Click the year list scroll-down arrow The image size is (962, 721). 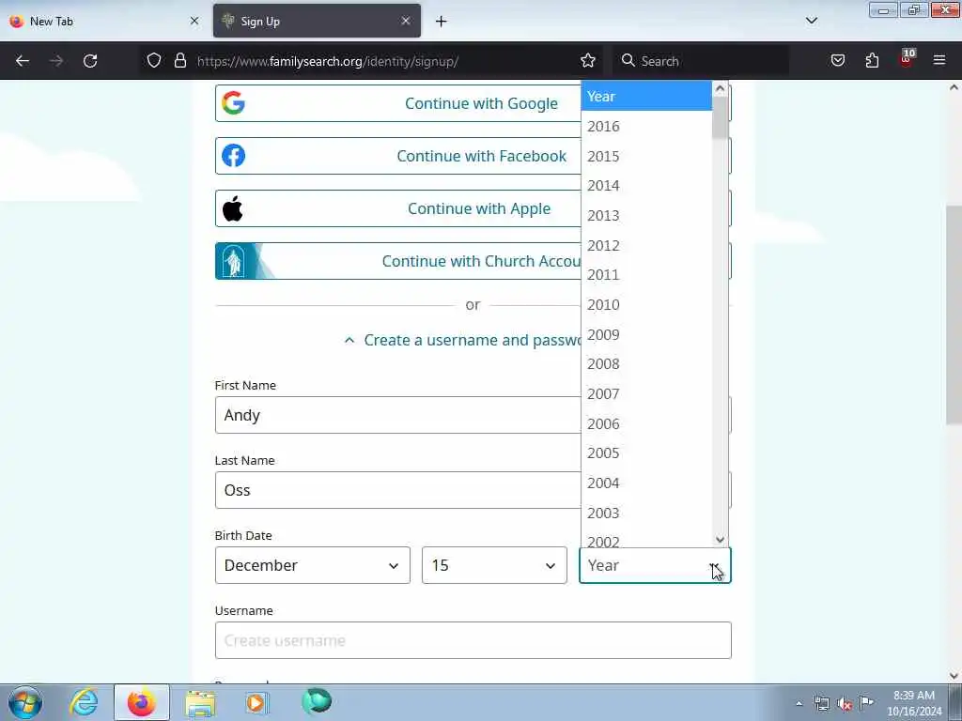(x=721, y=540)
